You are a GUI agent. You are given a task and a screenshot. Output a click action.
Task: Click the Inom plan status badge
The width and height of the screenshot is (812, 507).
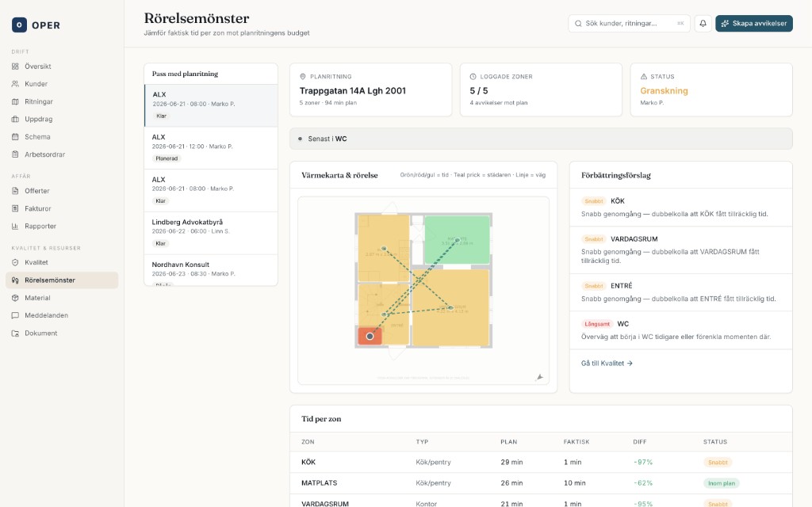coord(722,483)
